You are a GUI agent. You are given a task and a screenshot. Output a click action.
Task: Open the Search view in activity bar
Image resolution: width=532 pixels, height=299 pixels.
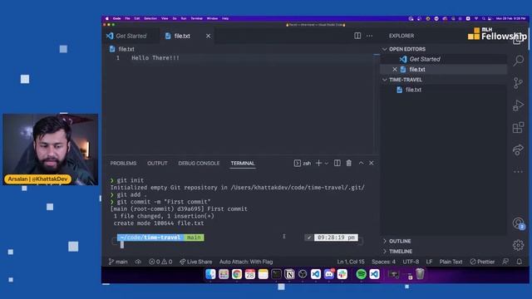(518, 61)
